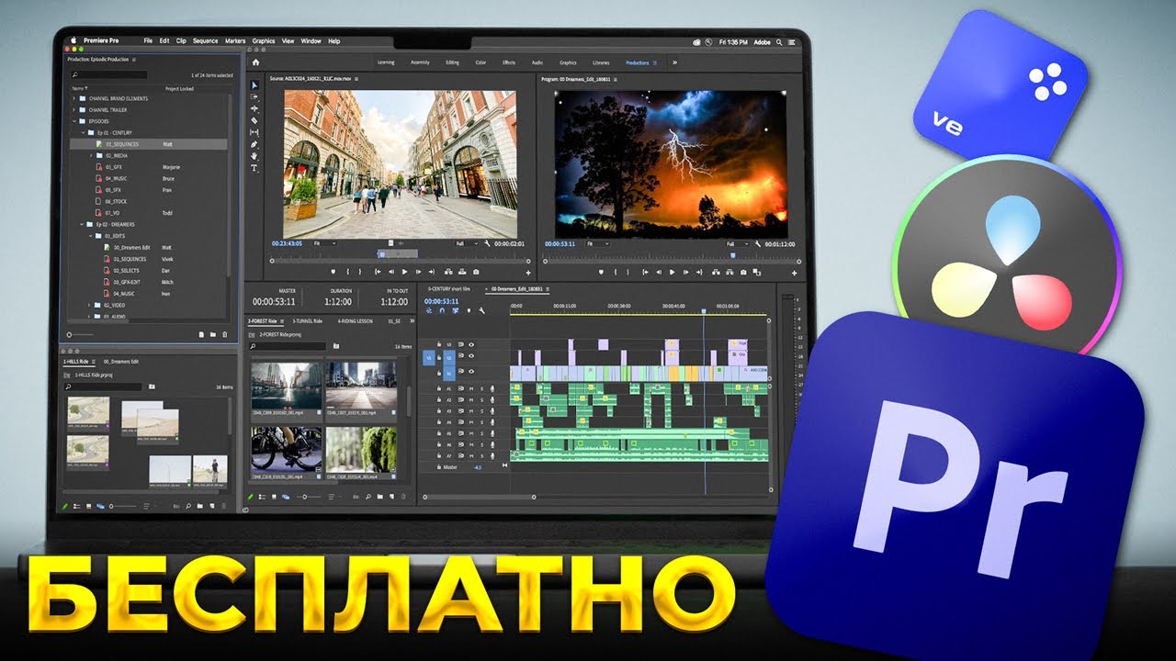The width and height of the screenshot is (1176, 661).
Task: Open Source monitor Fit zoom dropdown
Action: coord(323,243)
